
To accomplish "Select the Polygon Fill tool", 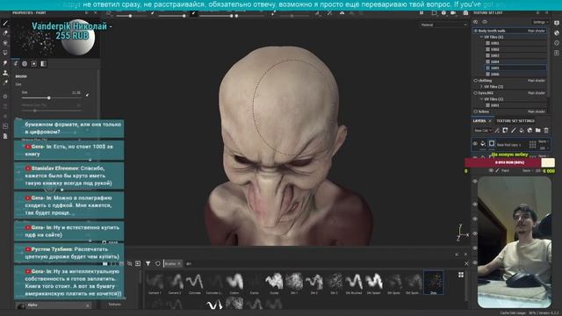I will pyautogui.click(x=5, y=53).
